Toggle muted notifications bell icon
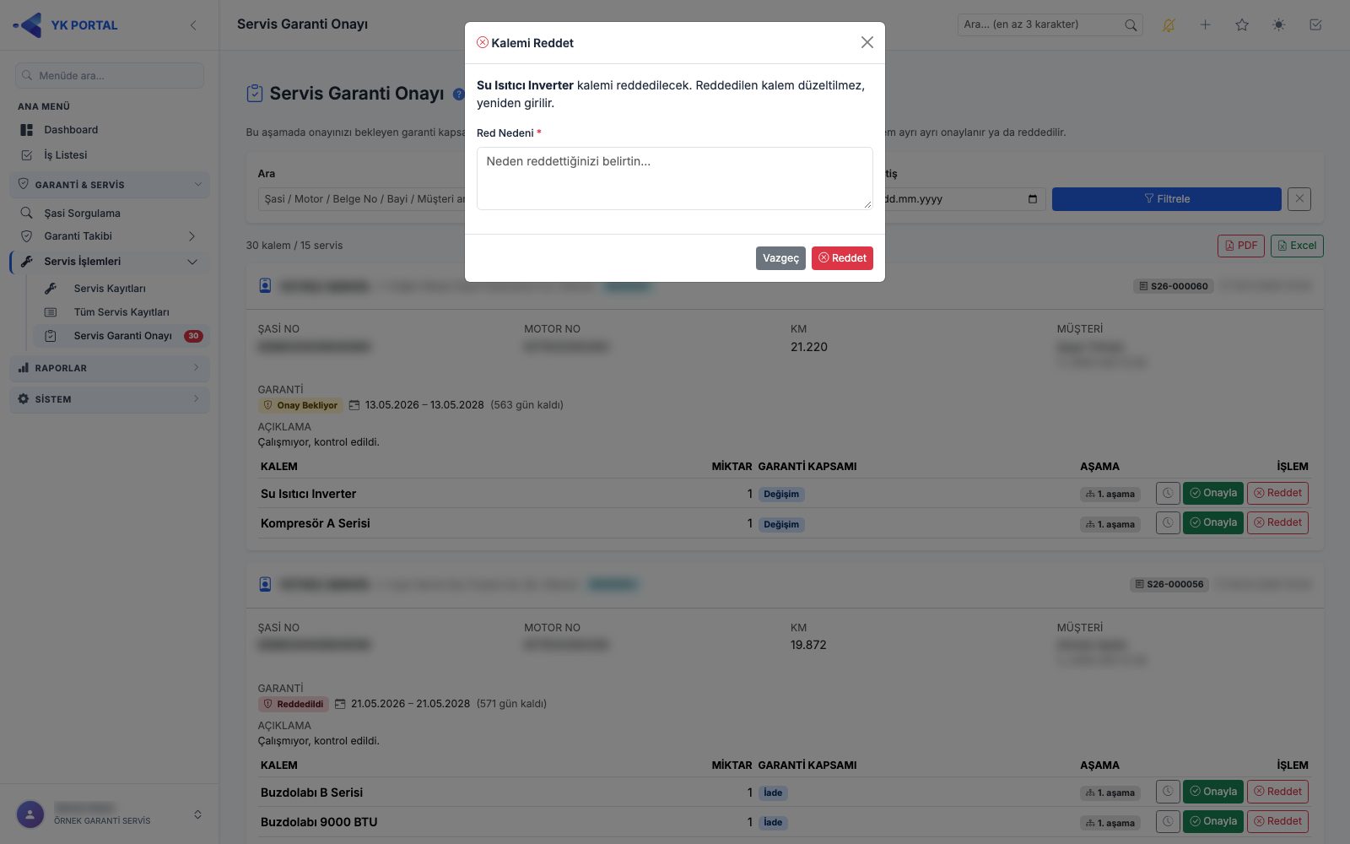The width and height of the screenshot is (1350, 844). click(1169, 25)
